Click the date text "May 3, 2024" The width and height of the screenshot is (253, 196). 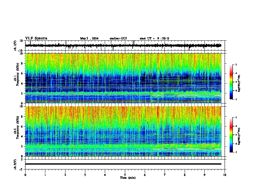pyautogui.click(x=89, y=38)
